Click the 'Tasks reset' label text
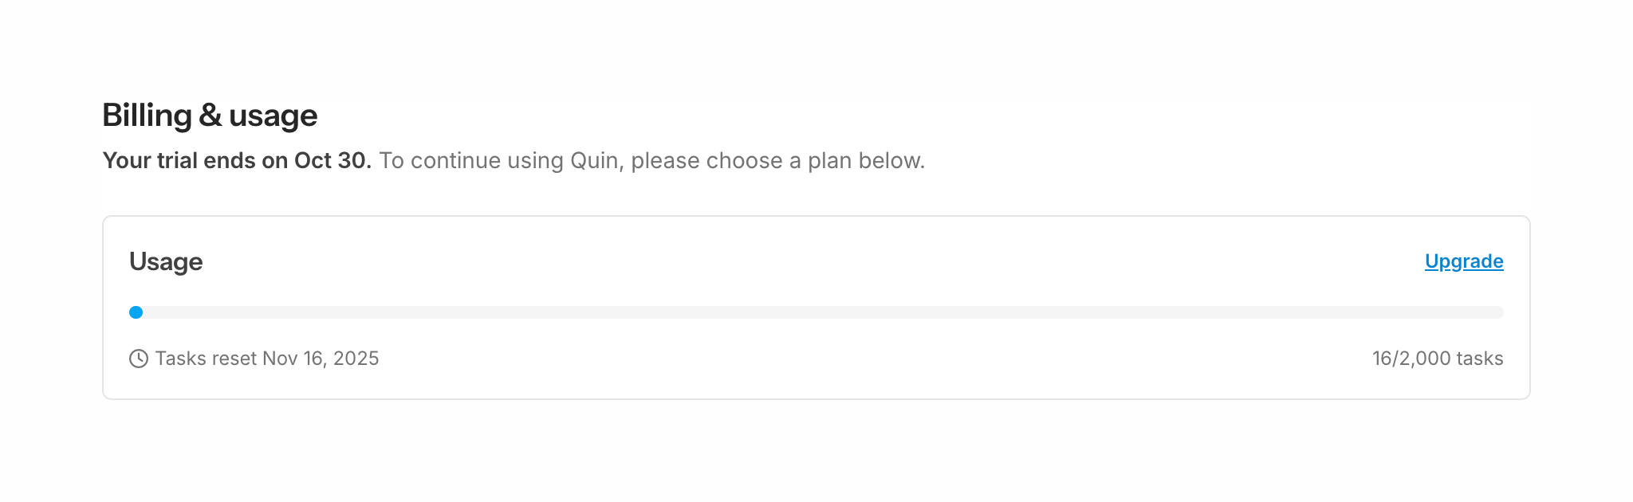The width and height of the screenshot is (1633, 502). 206,359
